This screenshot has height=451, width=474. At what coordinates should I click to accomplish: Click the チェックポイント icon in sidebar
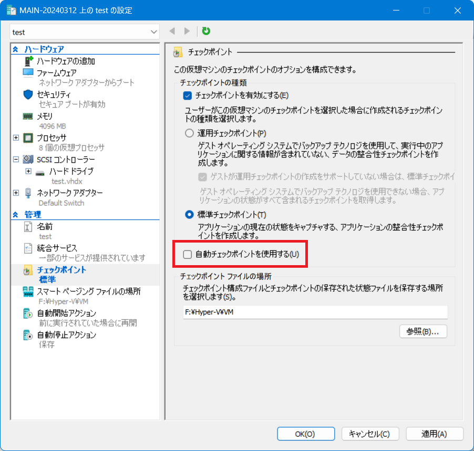click(28, 270)
